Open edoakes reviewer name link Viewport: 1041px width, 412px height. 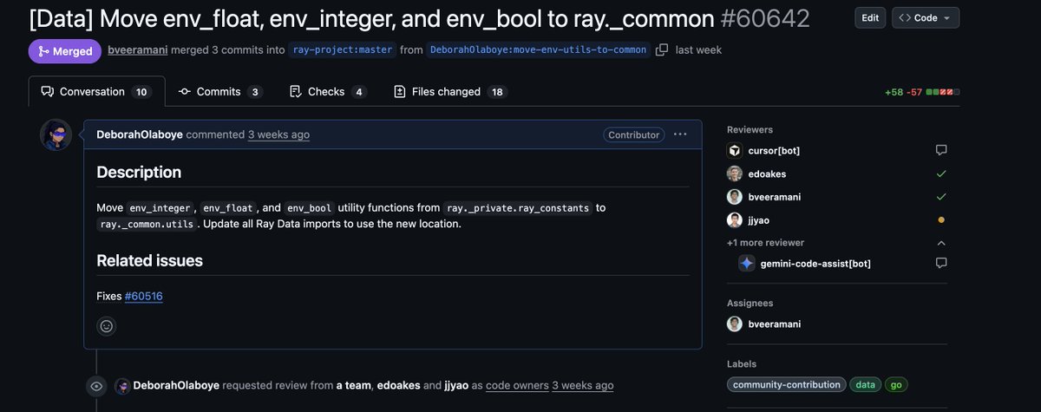pyautogui.click(x=769, y=173)
